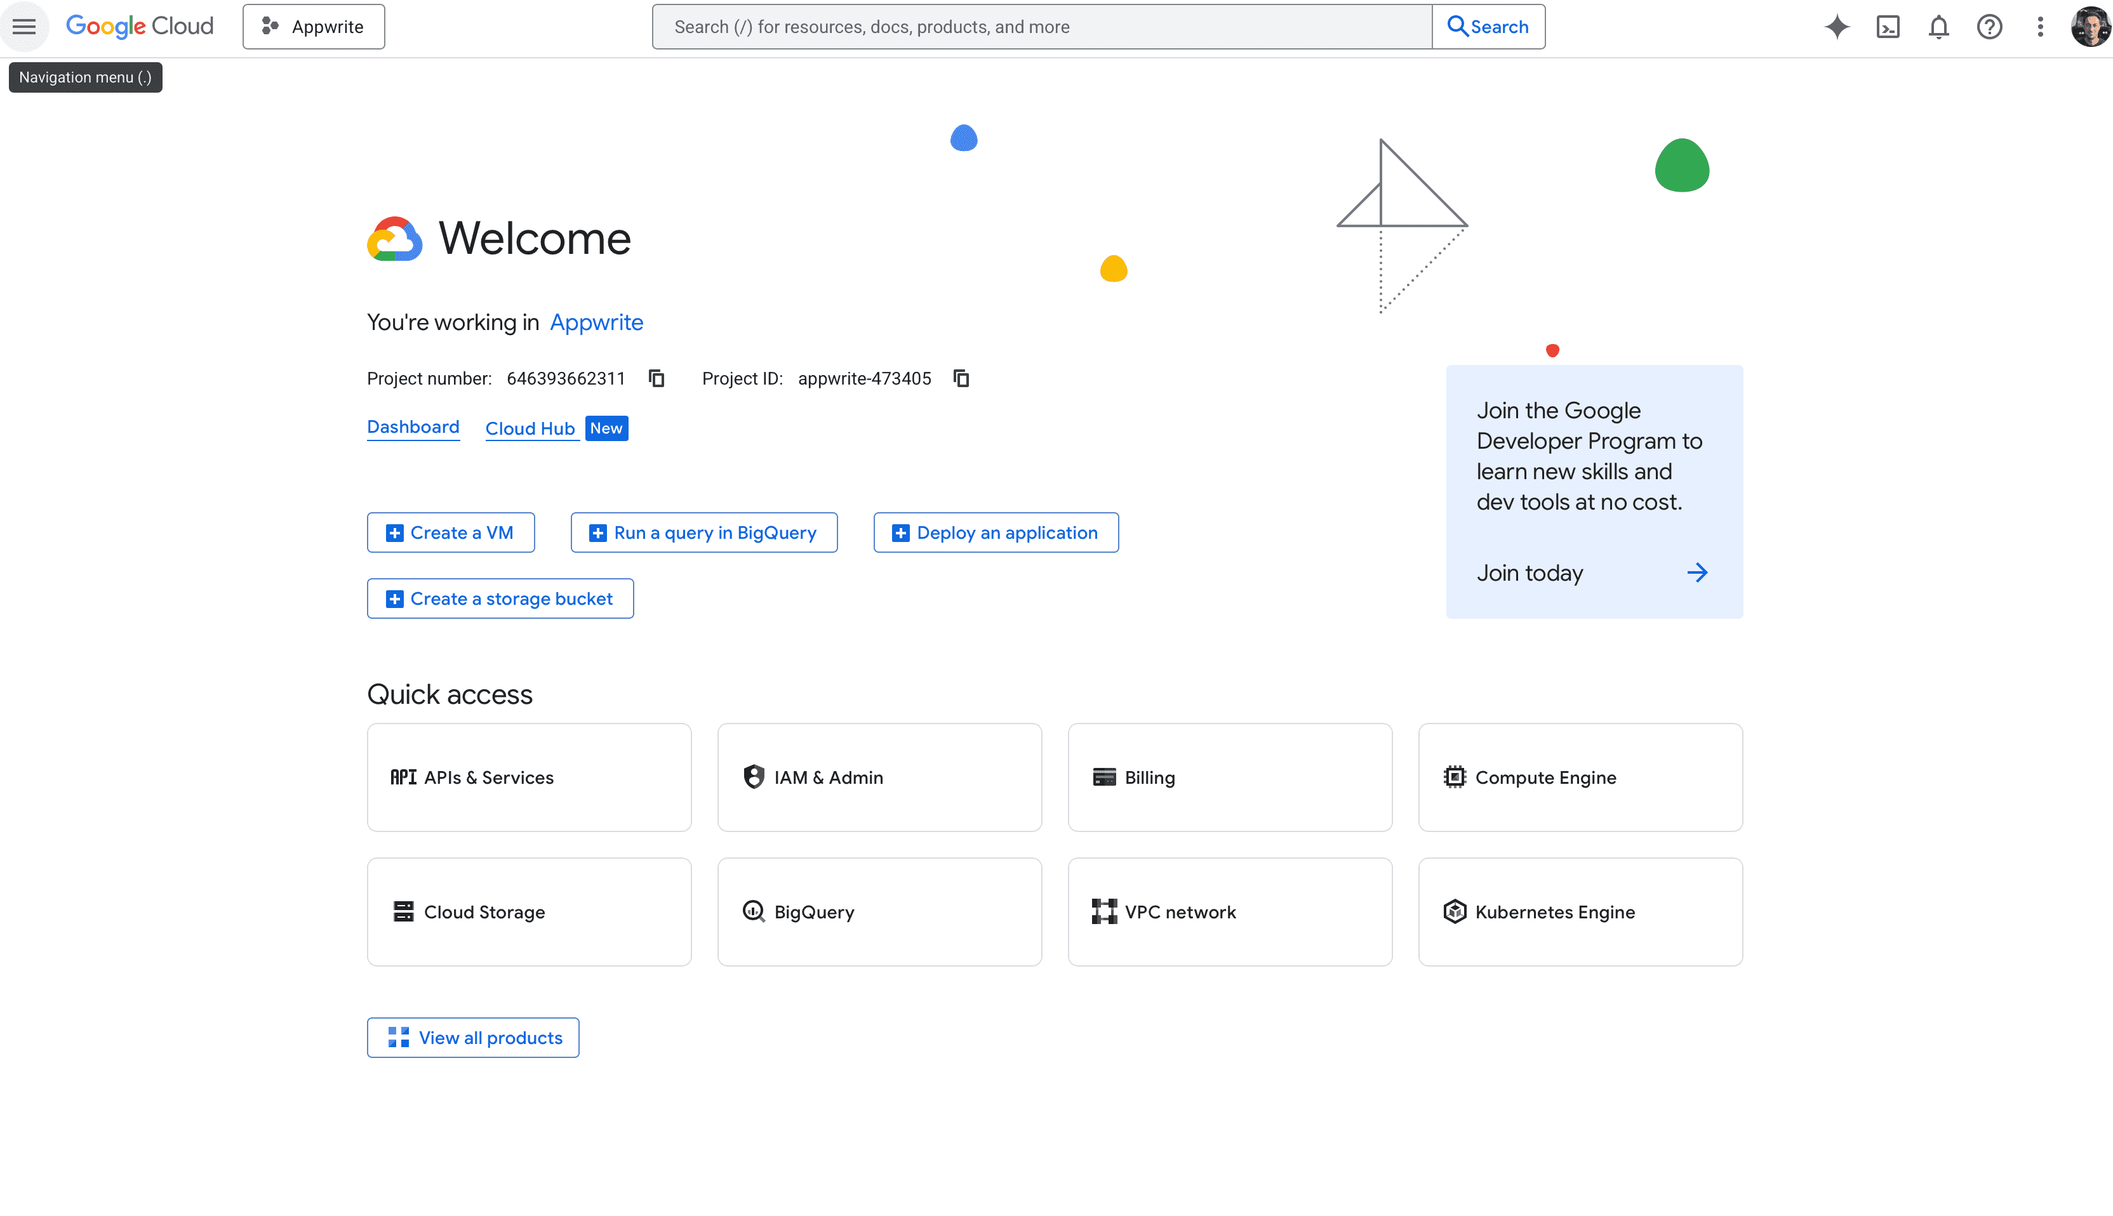Click Run a query in BigQuery
Viewport: 2113px width, 1216px height.
(x=703, y=533)
